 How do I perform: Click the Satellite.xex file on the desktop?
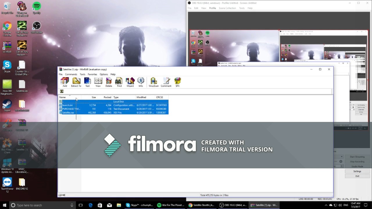[22, 86]
